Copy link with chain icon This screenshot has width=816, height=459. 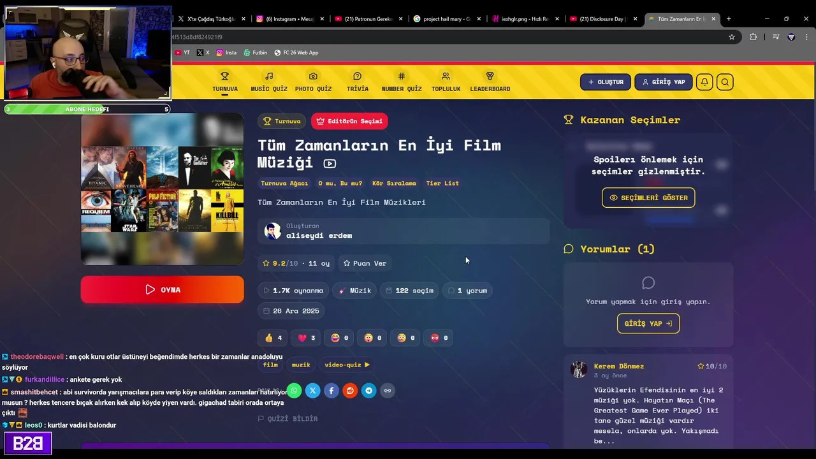[x=387, y=391]
